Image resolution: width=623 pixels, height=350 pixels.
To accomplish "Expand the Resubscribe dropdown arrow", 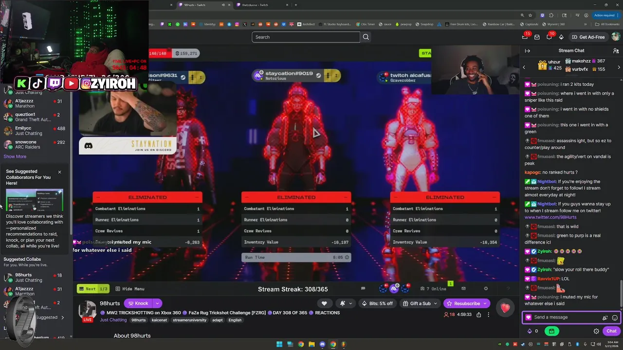I will [x=485, y=303].
